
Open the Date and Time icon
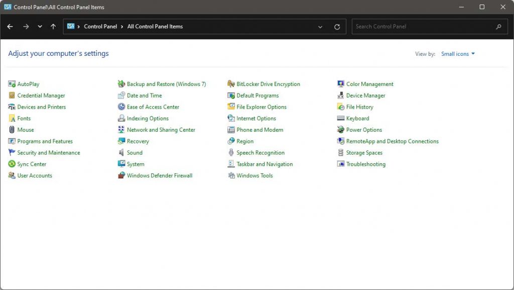point(121,95)
